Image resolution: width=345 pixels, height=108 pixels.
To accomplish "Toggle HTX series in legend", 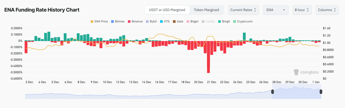I will coord(165,21).
